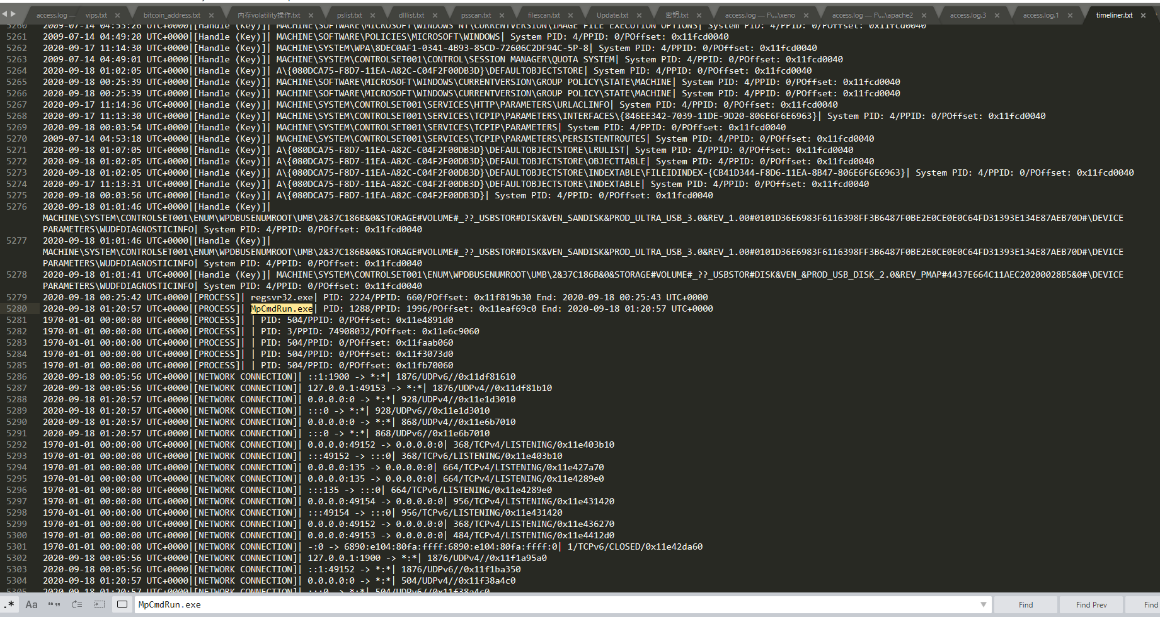
Task: Click 'PID: 3/PPID: 74908032' on line 5282
Action: coord(316,331)
